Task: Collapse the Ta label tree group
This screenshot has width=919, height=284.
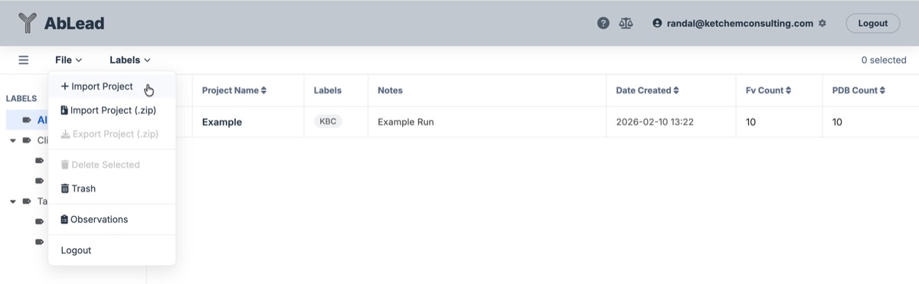Action: click(x=13, y=201)
